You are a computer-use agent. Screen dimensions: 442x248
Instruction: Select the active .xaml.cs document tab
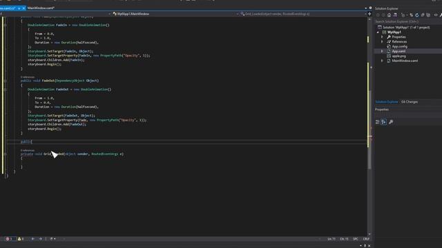click(x=8, y=8)
